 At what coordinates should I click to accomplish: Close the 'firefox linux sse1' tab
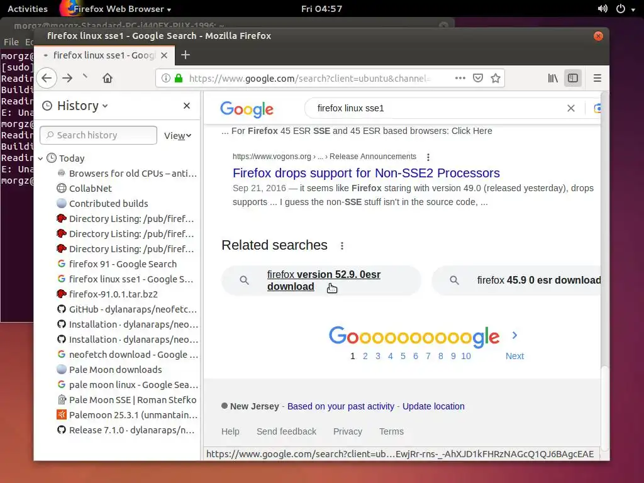click(x=164, y=55)
